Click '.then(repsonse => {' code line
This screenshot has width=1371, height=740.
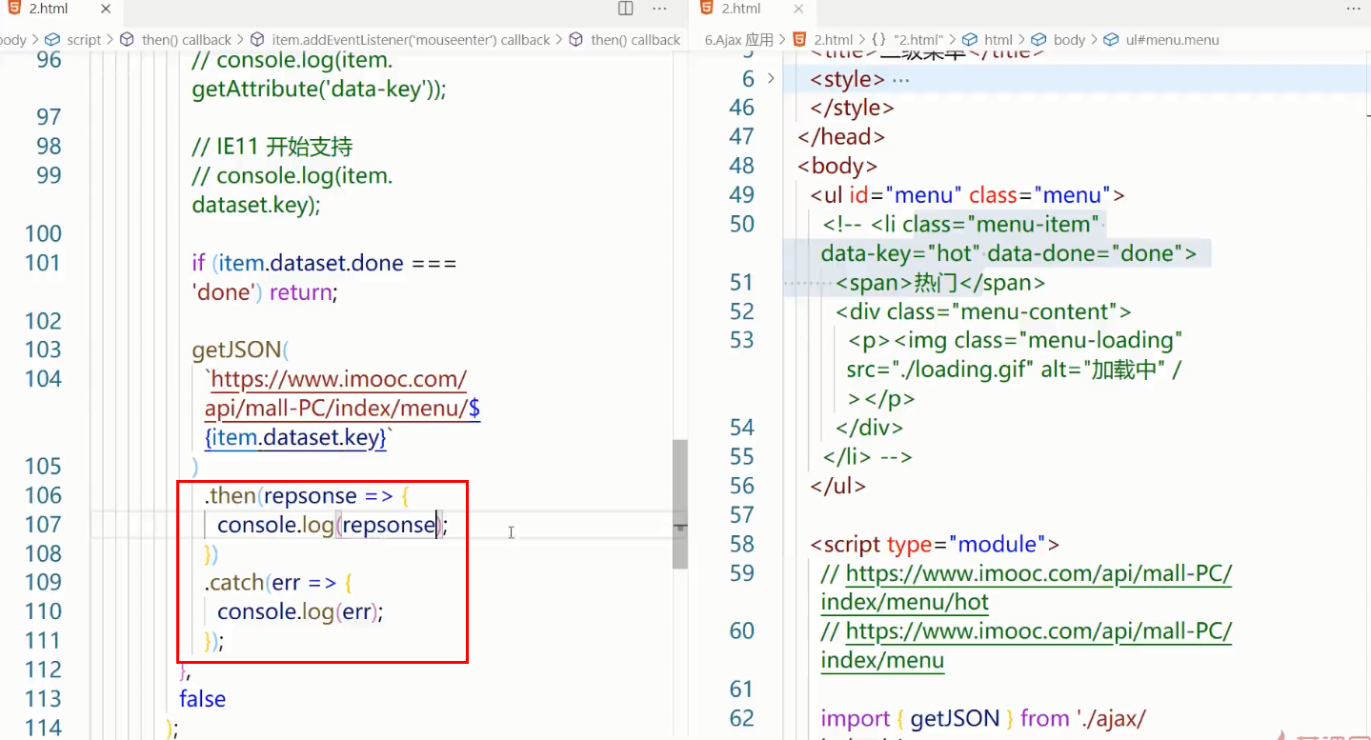click(x=307, y=495)
